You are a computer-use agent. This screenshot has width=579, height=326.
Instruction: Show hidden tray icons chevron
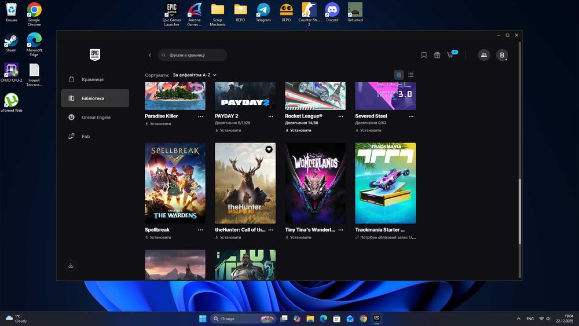[518, 318]
